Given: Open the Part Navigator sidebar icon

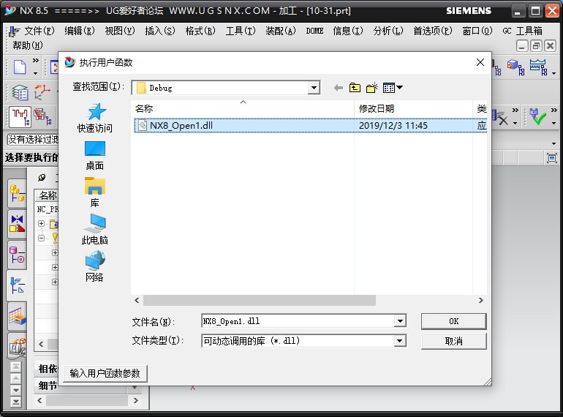Looking at the screenshot, I should click(17, 255).
